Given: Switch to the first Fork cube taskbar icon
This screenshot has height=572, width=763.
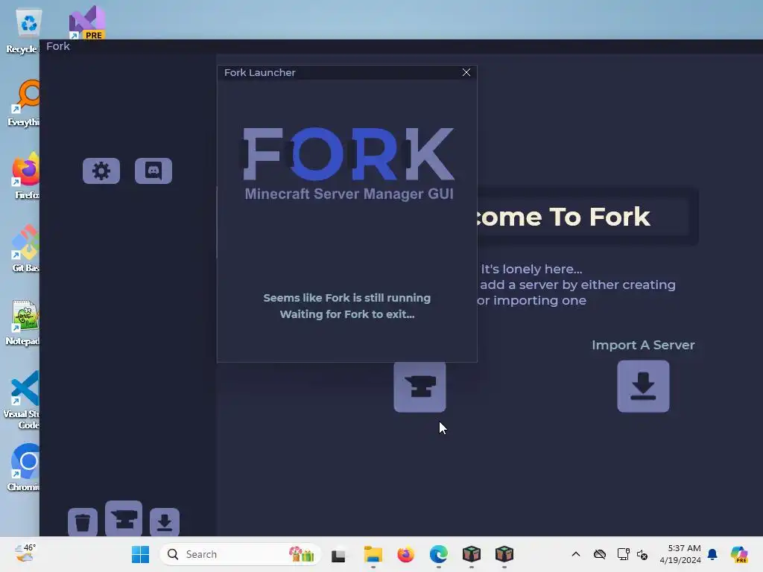Looking at the screenshot, I should pyautogui.click(x=472, y=554).
